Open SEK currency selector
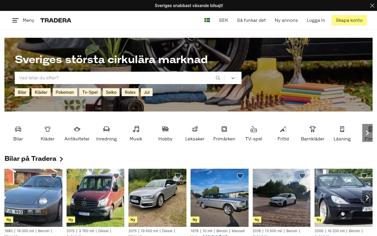 click(x=224, y=20)
